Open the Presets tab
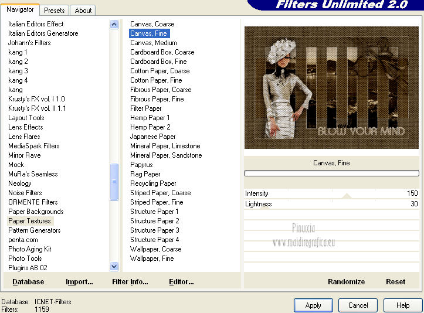 pos(55,11)
